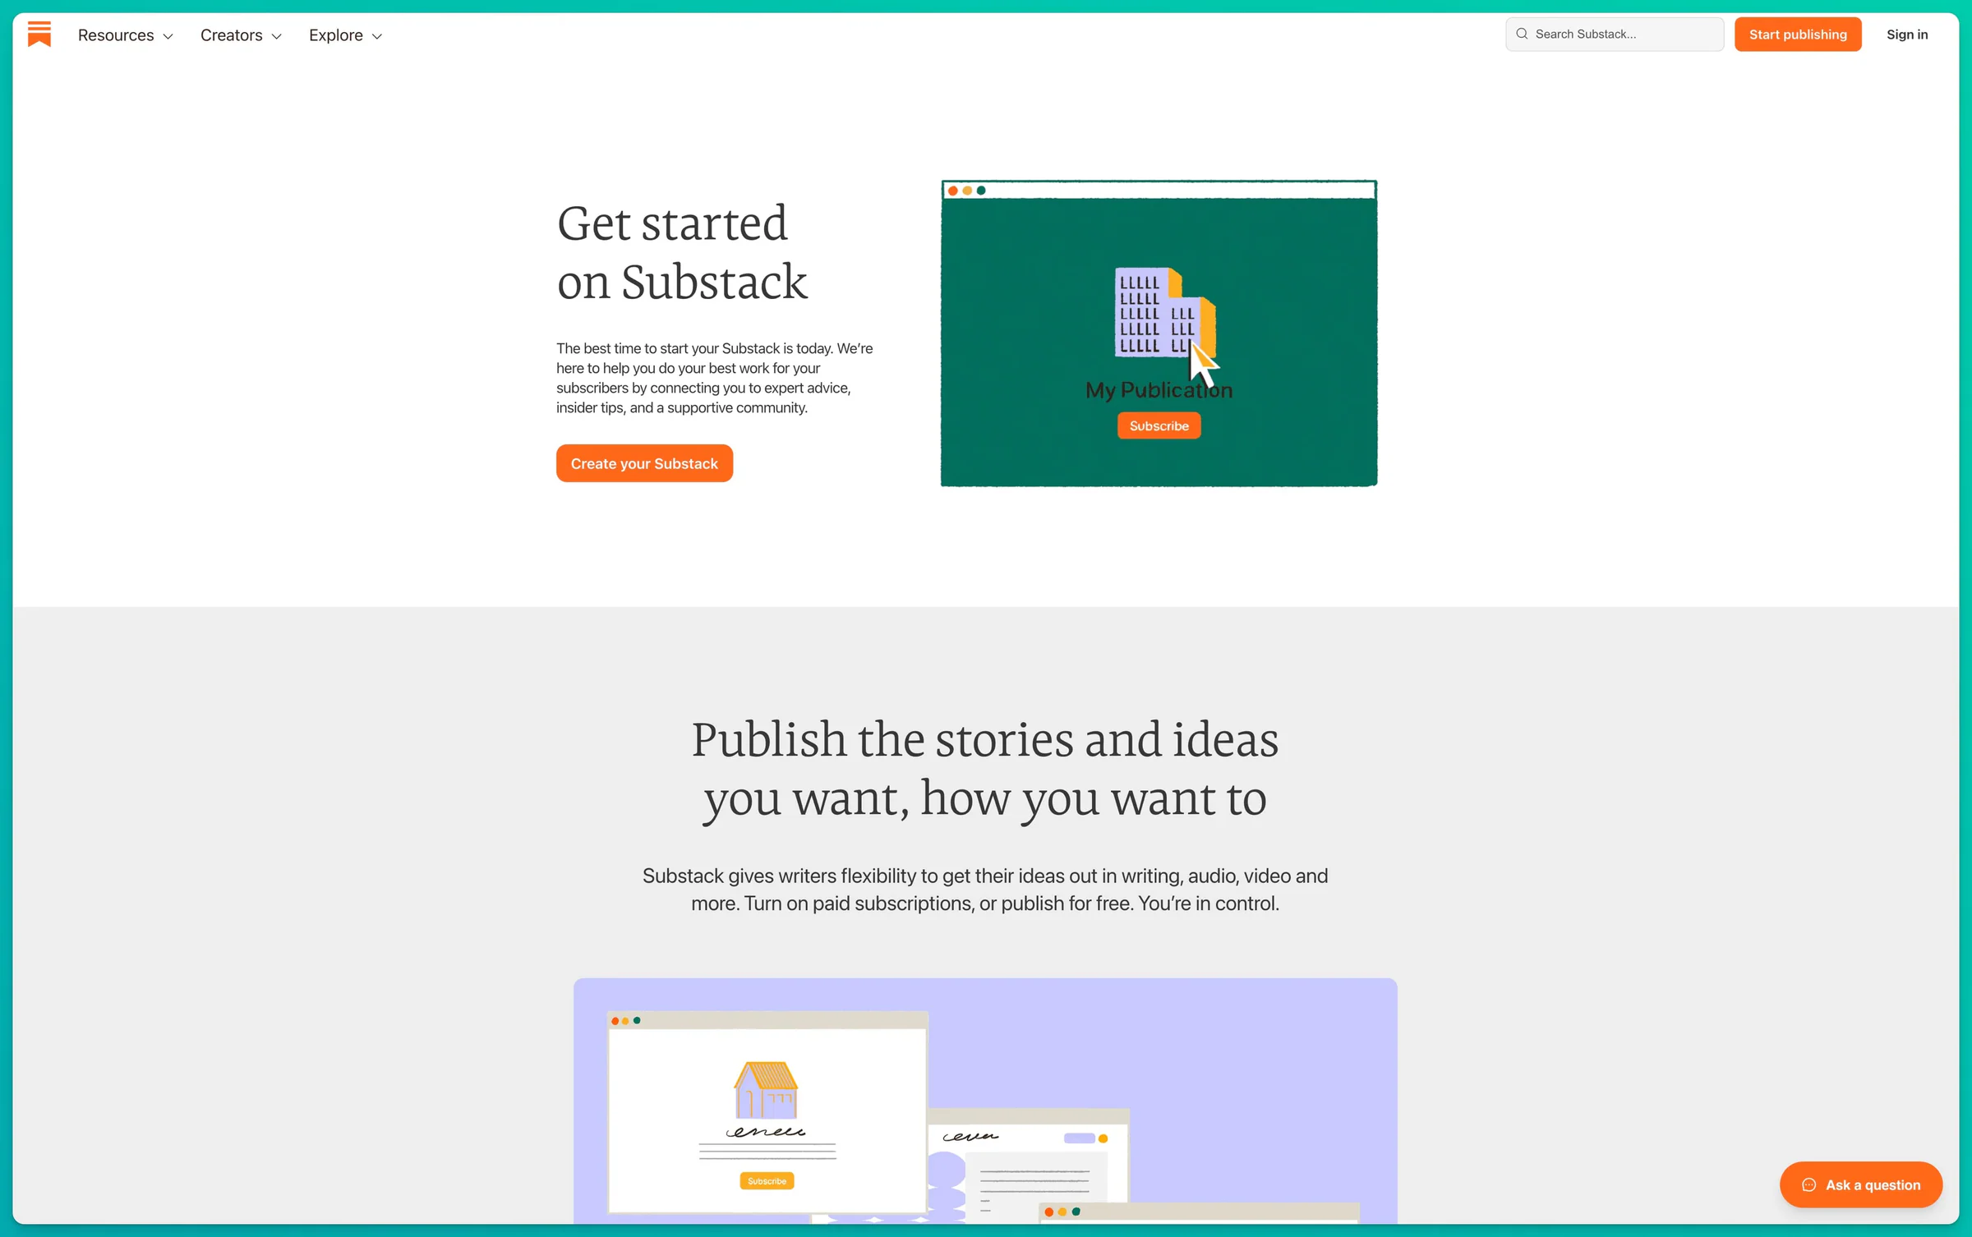The width and height of the screenshot is (1972, 1237).
Task: Open the Creators menu
Action: 241,35
